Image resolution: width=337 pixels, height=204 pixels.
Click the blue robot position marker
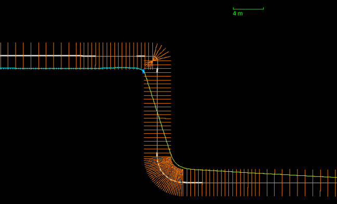click(144, 71)
